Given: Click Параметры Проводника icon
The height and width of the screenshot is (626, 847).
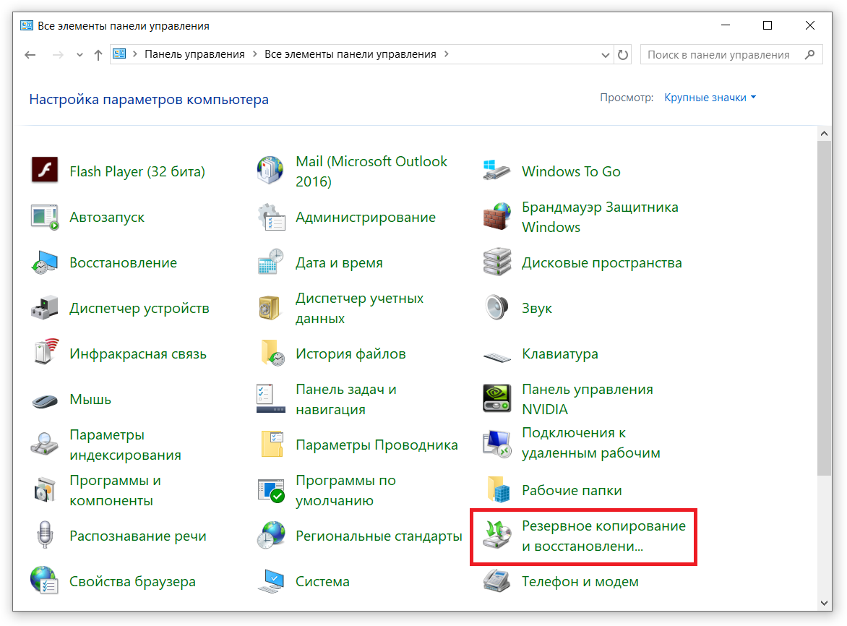Looking at the screenshot, I should (x=272, y=444).
